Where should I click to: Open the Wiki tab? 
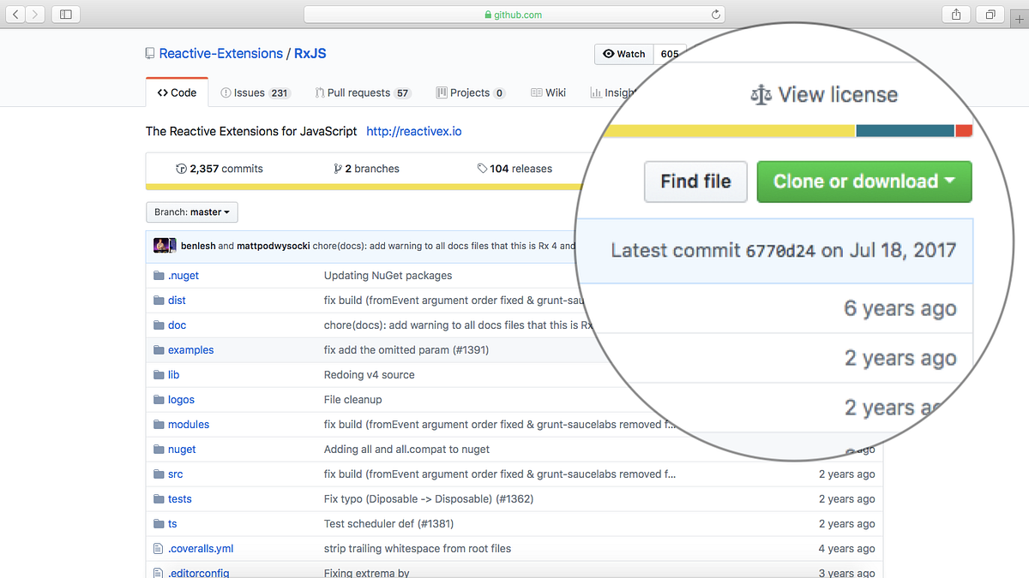coord(549,92)
